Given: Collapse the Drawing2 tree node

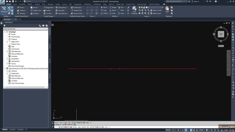Looking at the screenshot, I should [5, 32].
